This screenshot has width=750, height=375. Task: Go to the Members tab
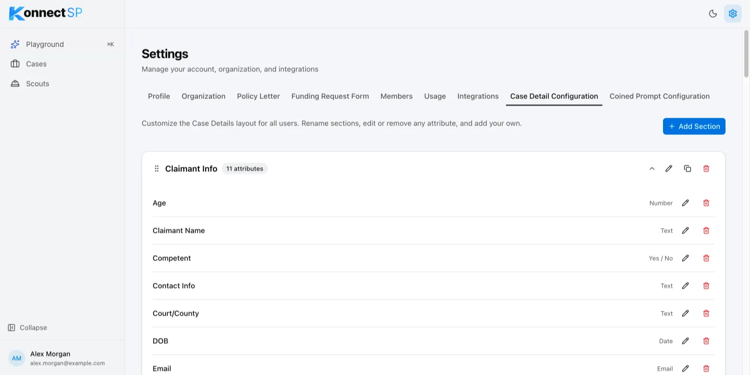click(396, 96)
